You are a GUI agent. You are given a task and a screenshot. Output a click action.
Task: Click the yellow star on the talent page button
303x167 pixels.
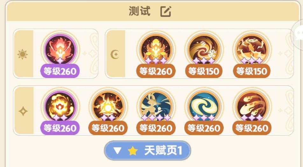click(133, 151)
